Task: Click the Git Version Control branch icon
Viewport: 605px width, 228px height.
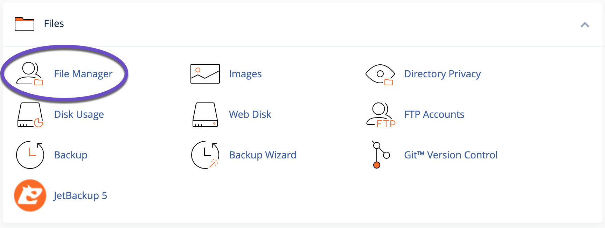Action: click(x=381, y=155)
